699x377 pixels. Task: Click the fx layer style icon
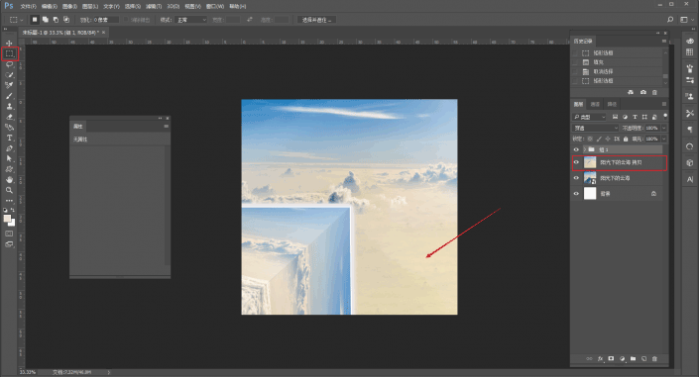[601, 359]
